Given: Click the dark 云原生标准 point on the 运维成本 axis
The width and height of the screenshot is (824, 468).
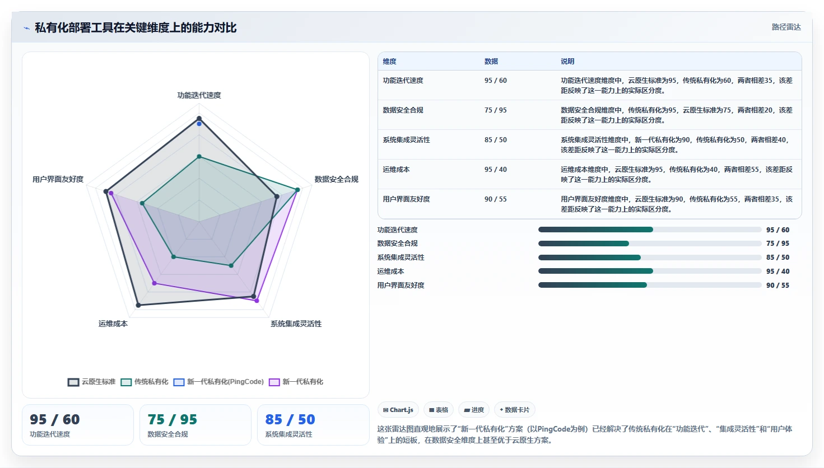Looking at the screenshot, I should [138, 305].
